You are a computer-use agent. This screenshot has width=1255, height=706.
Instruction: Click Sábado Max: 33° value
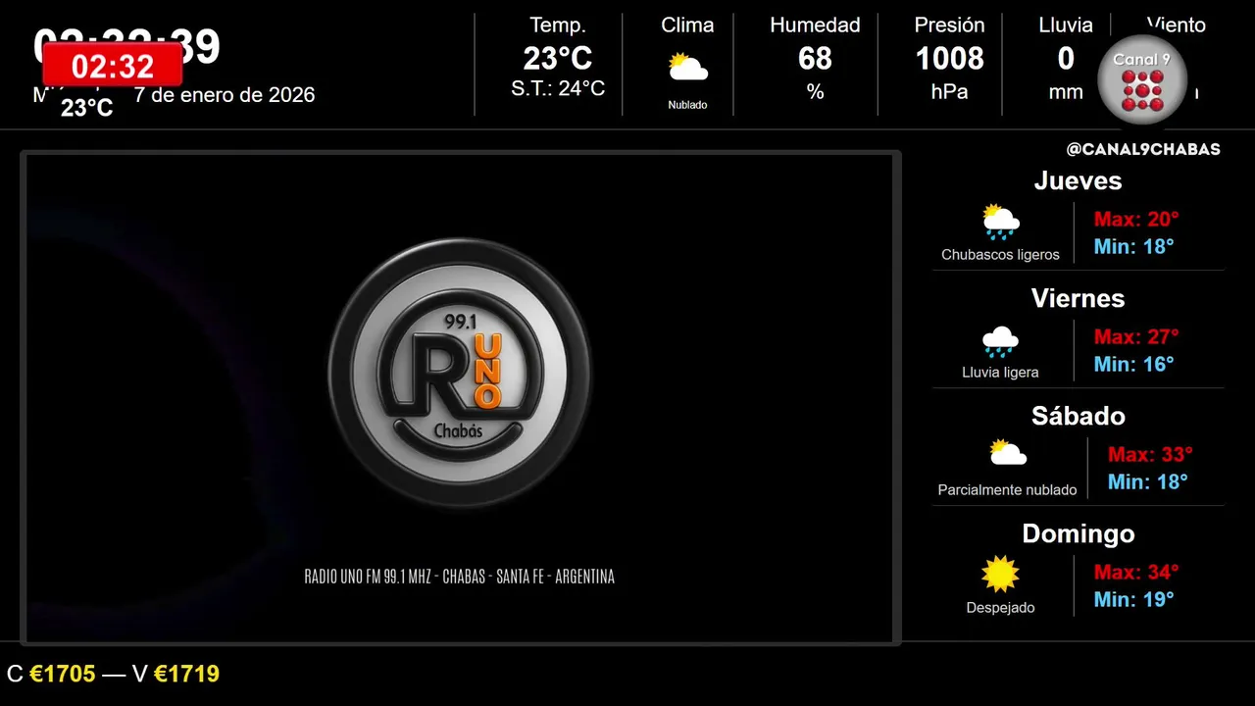1150,454
